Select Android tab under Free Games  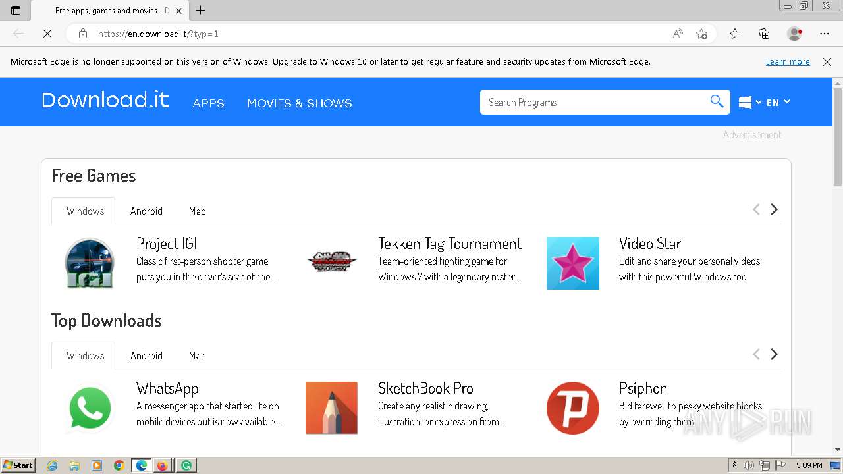pos(146,211)
